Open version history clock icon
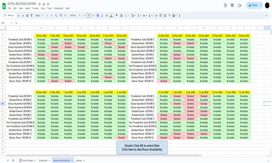The width and height of the screenshot is (272, 163). [x=225, y=5]
